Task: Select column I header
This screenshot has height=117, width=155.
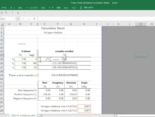Action: pyautogui.click(x=96, y=24)
